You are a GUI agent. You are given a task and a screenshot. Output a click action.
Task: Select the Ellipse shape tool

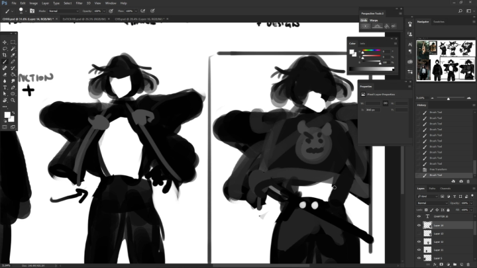(x=13, y=94)
